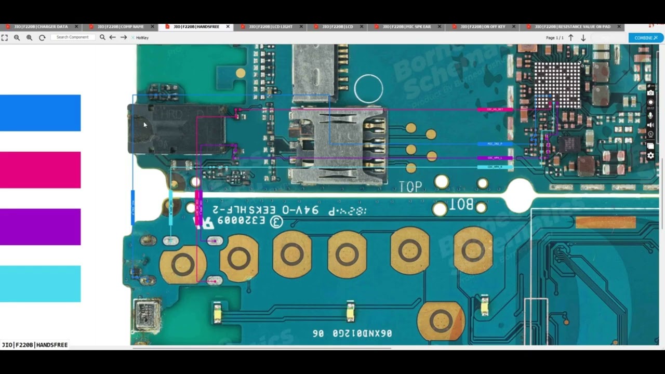
Task: Toggle the recorder webcam icon
Action: (650, 134)
